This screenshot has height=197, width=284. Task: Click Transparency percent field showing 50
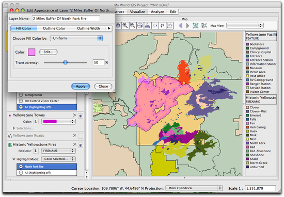(98, 62)
